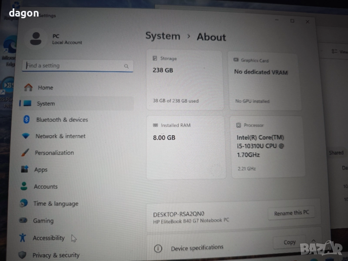Click the Apps icon in sidebar
This screenshot has height=261, width=348.
[25, 170]
